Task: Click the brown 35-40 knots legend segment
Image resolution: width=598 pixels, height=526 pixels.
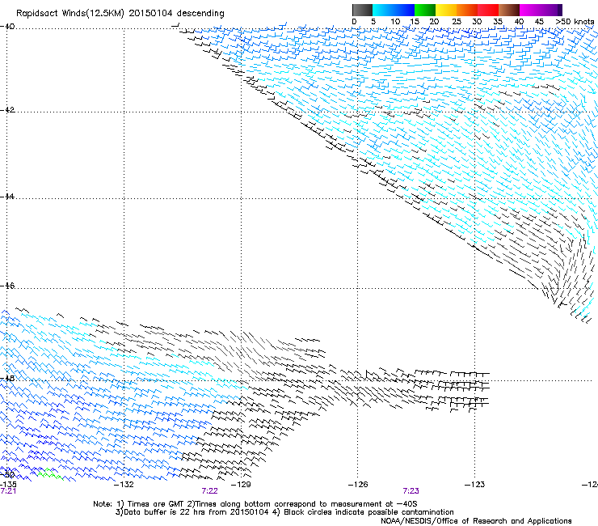Action: click(x=509, y=10)
